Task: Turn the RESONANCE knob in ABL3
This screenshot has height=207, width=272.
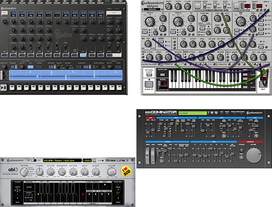Action: 62,172
